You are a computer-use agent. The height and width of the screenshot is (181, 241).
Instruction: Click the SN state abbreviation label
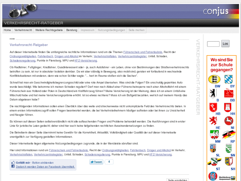(x=233, y=155)
